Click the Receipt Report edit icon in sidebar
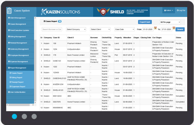Viewport: 194px width, 125px height. (10, 82)
